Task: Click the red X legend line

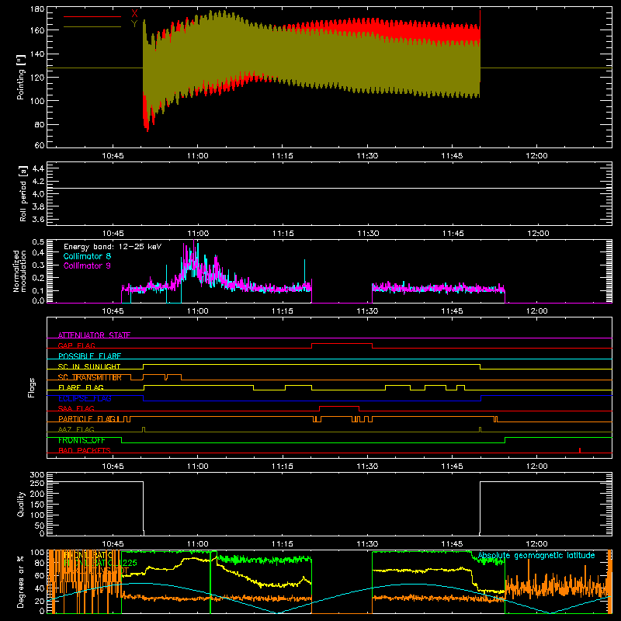Action: click(x=92, y=16)
